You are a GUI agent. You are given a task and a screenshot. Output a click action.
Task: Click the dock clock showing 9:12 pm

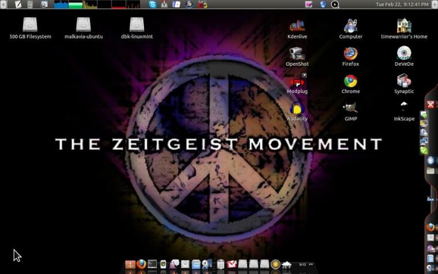[x=305, y=265]
